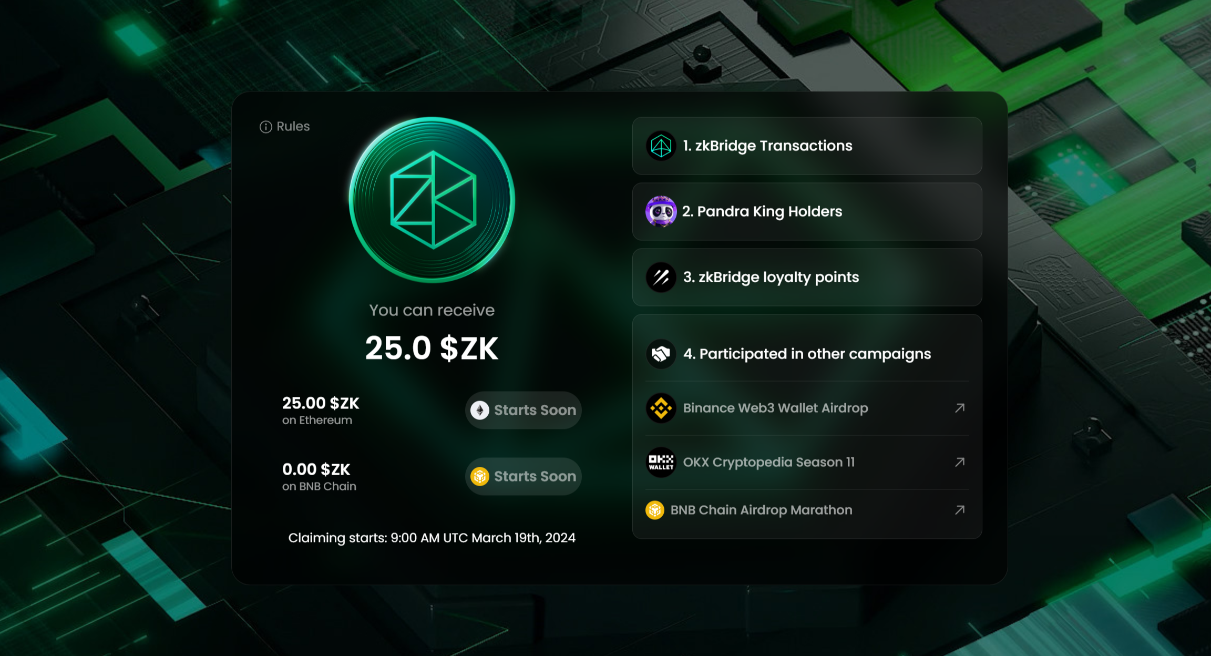
Task: Open OKX Cryptopedia Season 11 link
Action: pyautogui.click(x=807, y=462)
